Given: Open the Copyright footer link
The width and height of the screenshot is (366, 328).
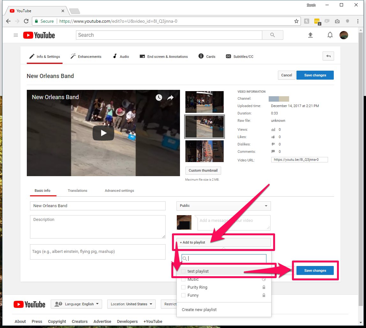Looking at the screenshot, I should coord(57,322).
